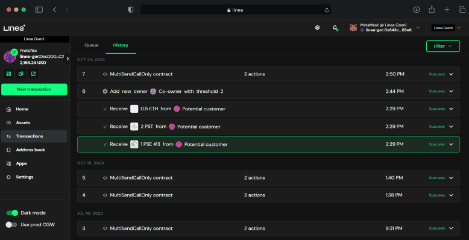
Task: Show Safari tab overview icon
Action: pos(462,10)
